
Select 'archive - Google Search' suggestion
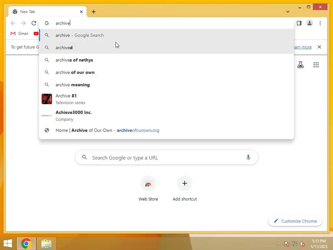(x=167, y=35)
